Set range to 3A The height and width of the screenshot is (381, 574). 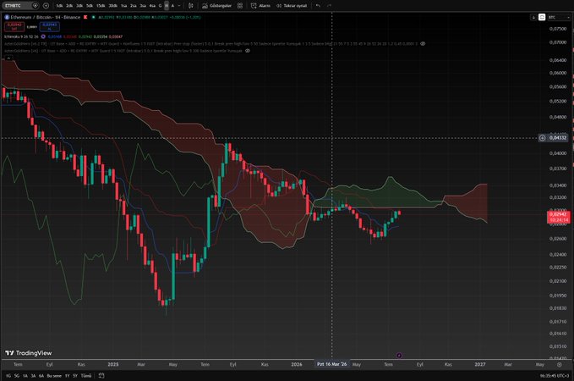(33, 376)
